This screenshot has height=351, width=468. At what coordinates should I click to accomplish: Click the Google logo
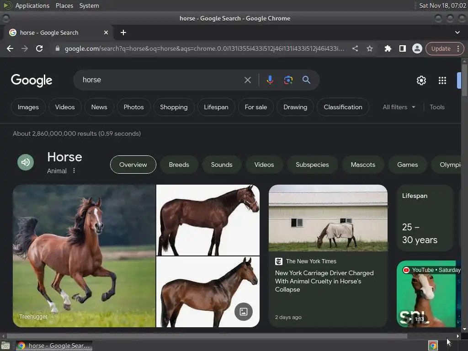tap(32, 80)
